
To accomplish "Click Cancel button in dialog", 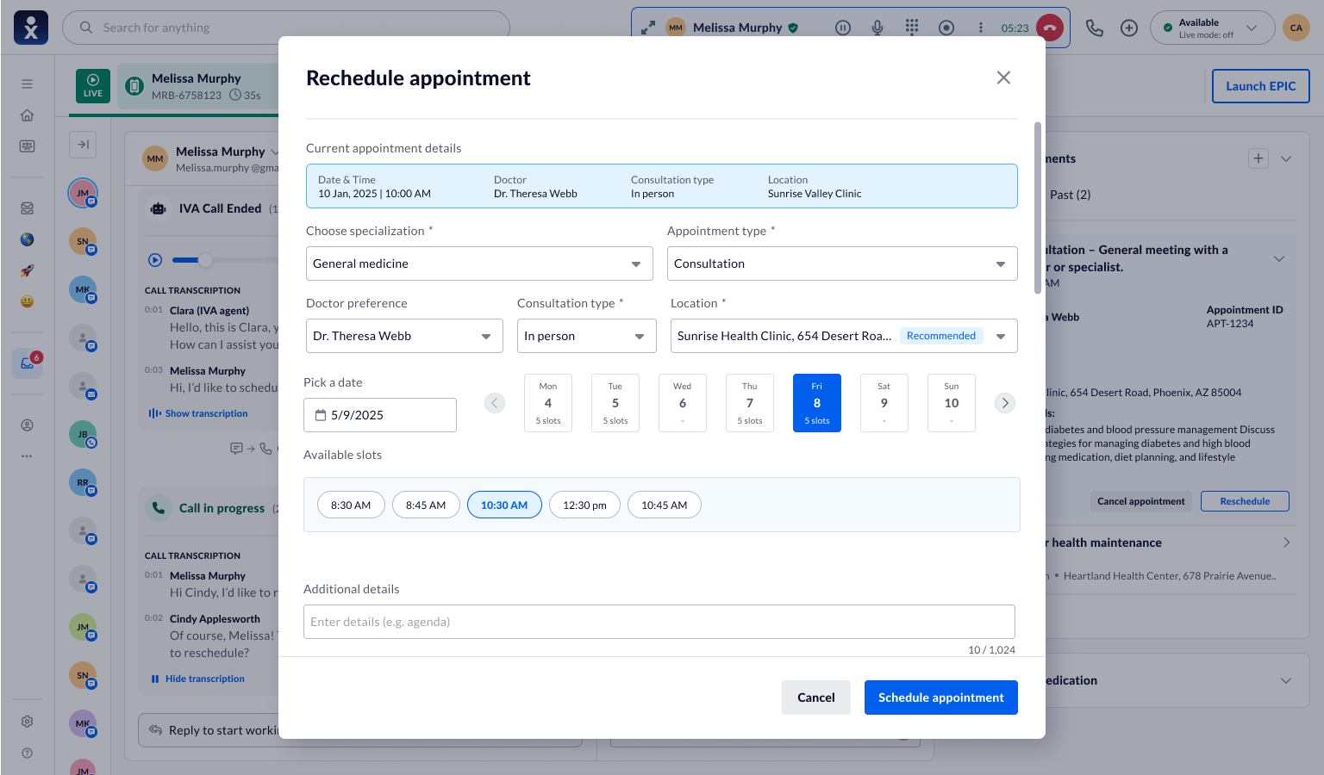I will pyautogui.click(x=816, y=697).
